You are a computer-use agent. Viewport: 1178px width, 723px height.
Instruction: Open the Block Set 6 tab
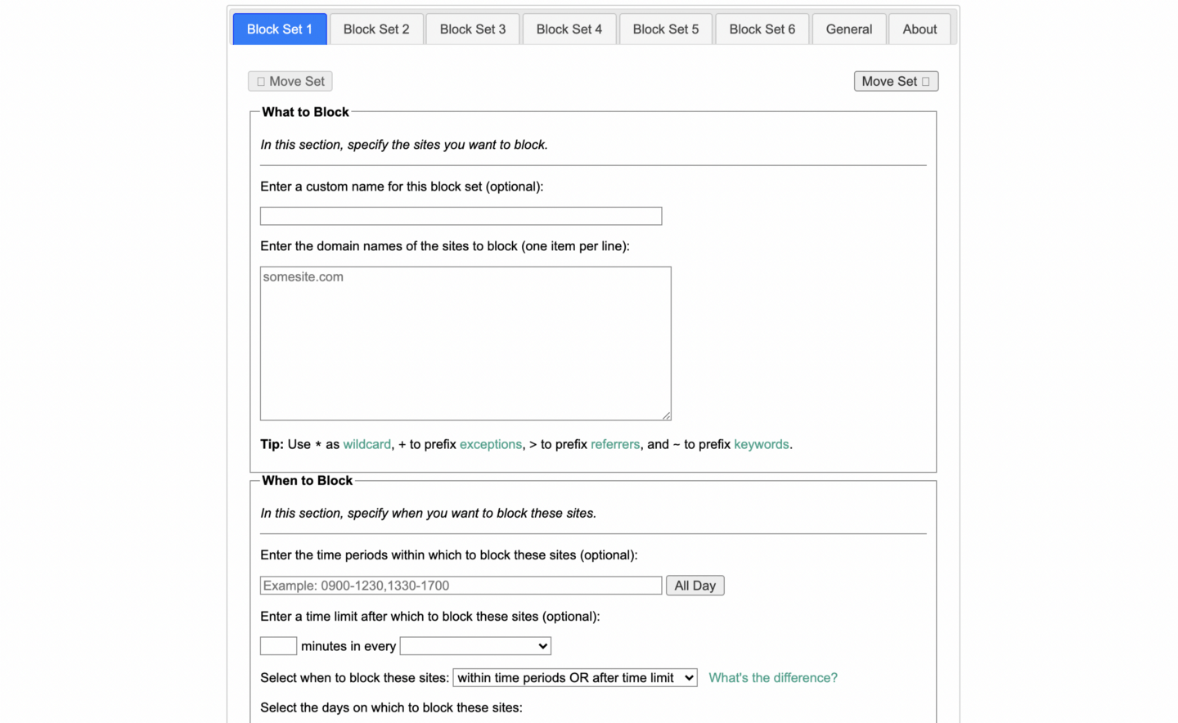point(762,29)
